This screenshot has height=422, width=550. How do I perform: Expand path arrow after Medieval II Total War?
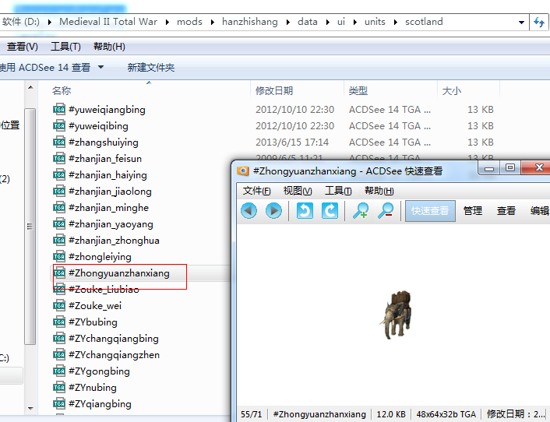point(167,22)
